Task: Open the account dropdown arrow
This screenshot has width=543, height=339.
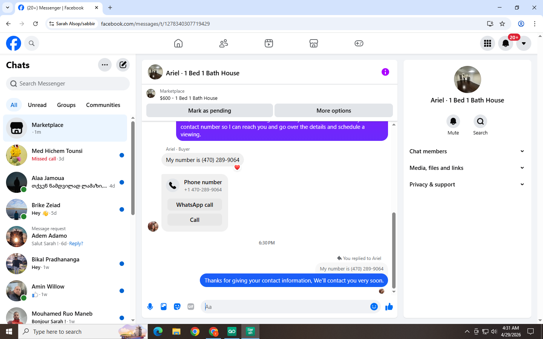Action: click(x=524, y=43)
